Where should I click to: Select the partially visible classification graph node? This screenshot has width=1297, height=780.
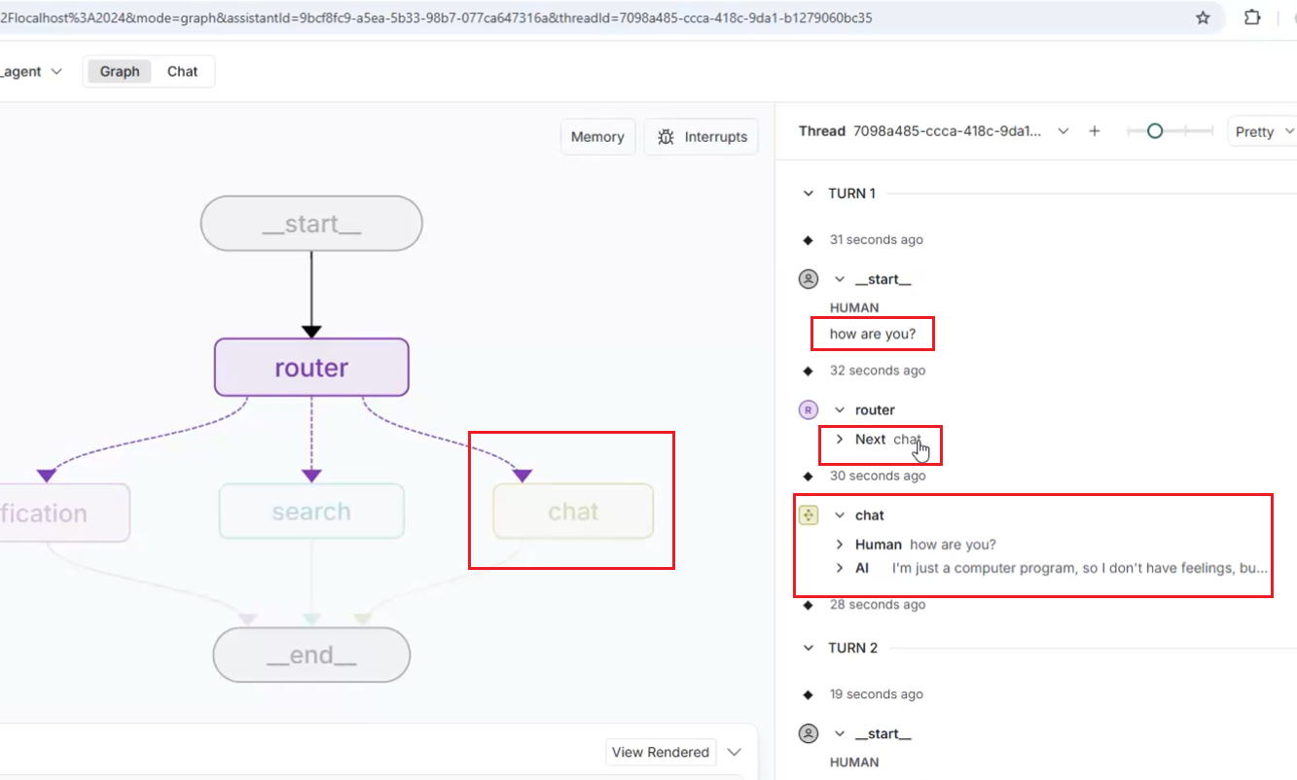[x=64, y=513]
